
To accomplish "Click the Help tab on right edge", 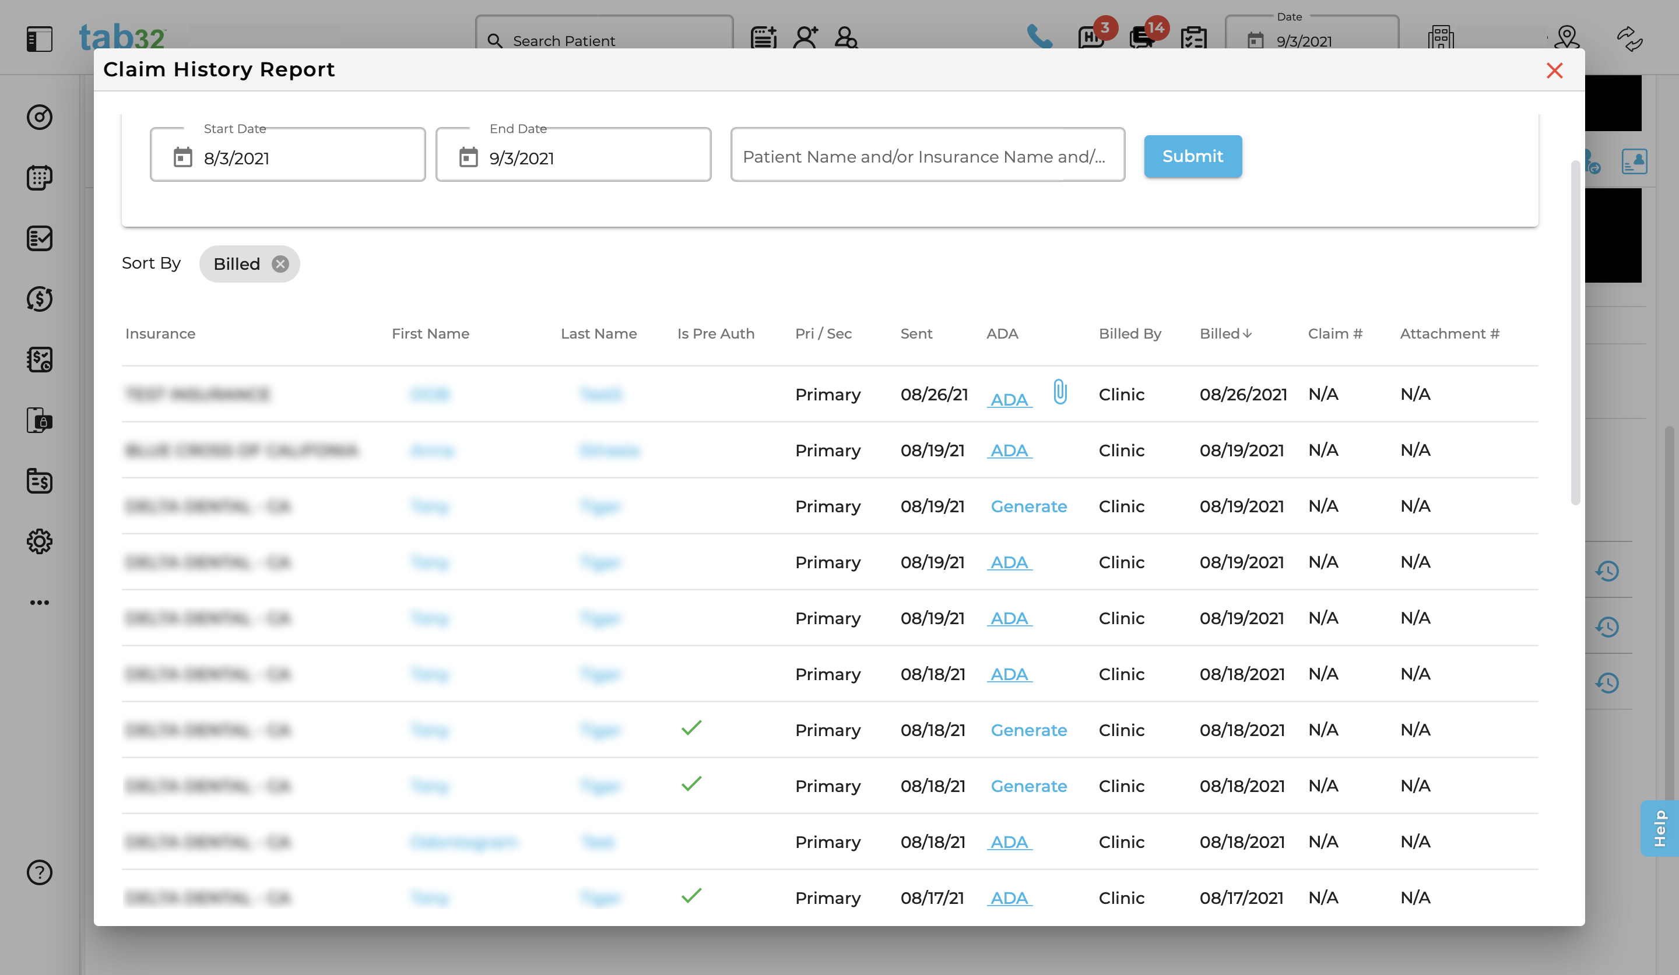I will click(x=1659, y=828).
